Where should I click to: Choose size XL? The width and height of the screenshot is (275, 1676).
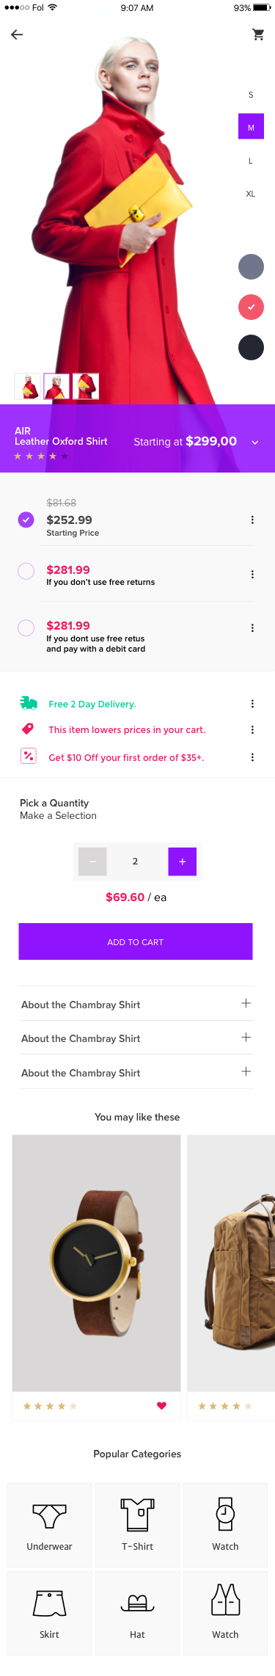pos(251,194)
